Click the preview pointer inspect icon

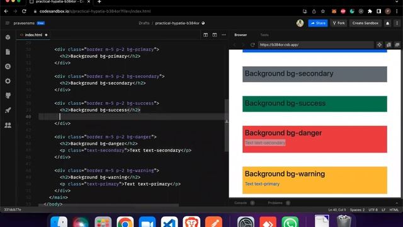[379, 45]
